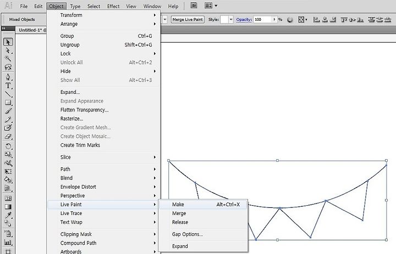This screenshot has width=396, height=254.
Task: Click Vertical Align Center icon
Action: pyautogui.click(x=353, y=19)
